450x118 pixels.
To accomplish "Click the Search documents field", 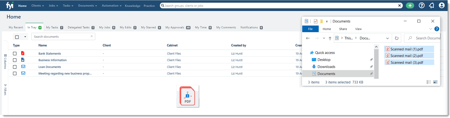I will (63, 37).
